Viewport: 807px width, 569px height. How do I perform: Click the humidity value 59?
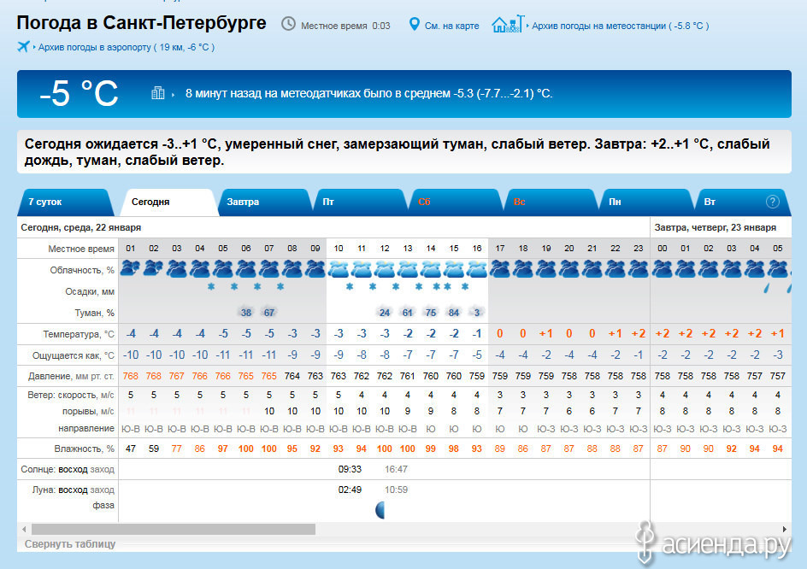[153, 449]
